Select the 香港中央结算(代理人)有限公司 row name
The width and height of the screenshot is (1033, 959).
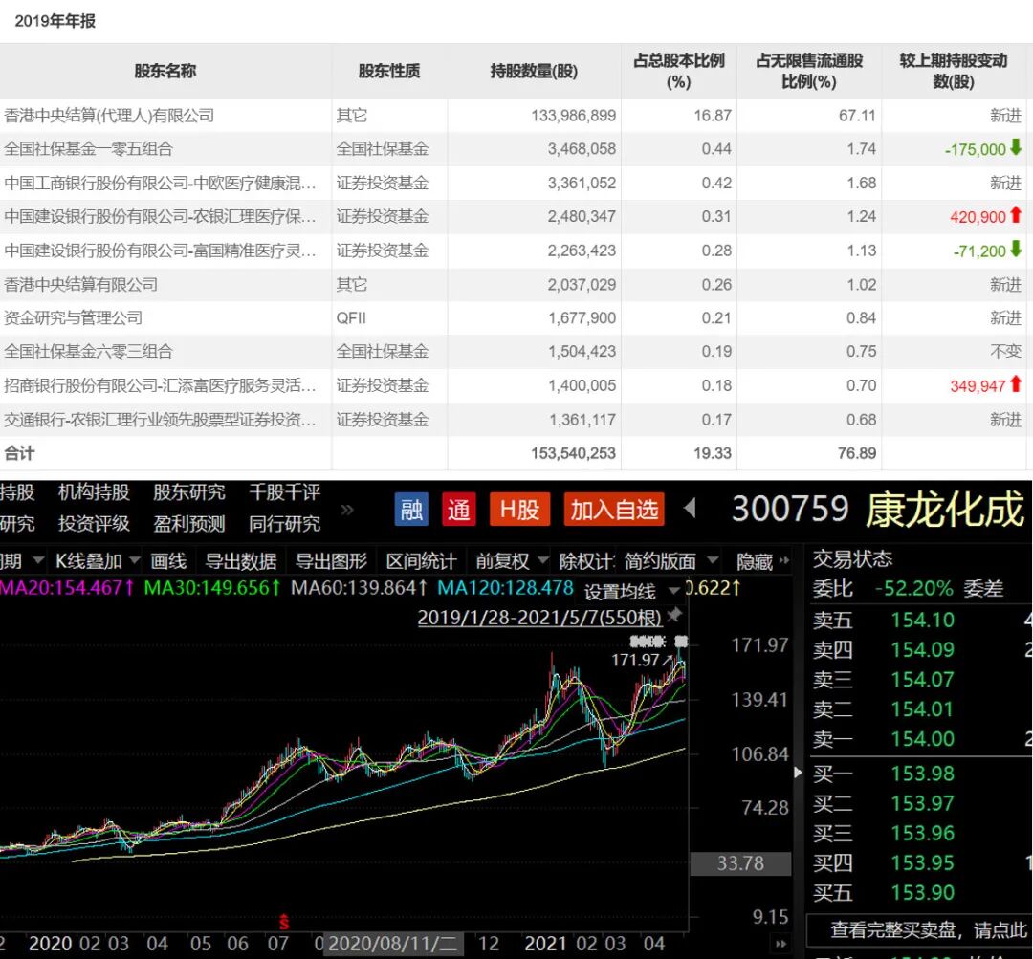109,116
